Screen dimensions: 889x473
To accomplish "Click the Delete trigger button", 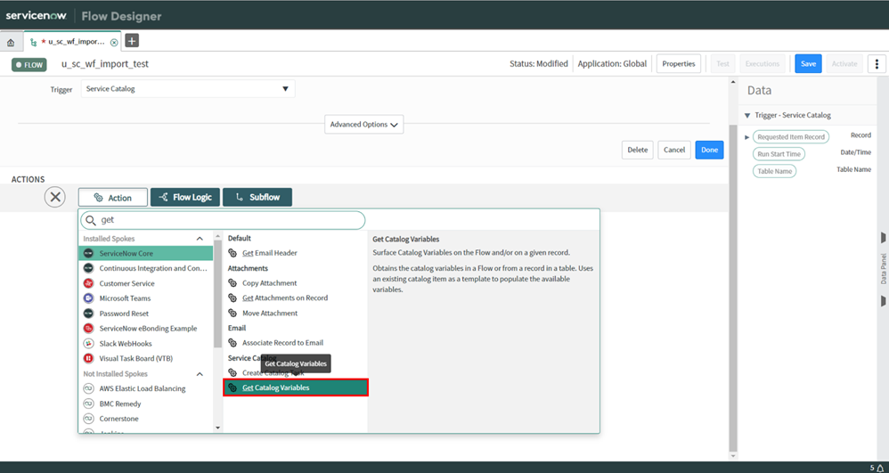I will [637, 150].
